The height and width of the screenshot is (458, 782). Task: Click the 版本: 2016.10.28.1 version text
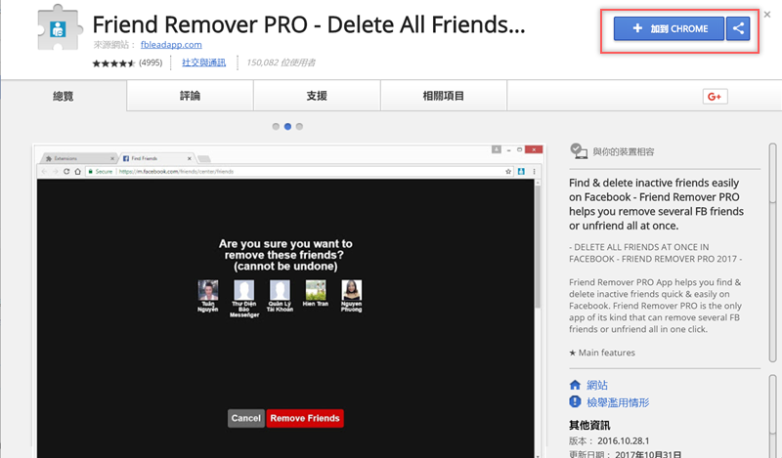[x=609, y=440]
